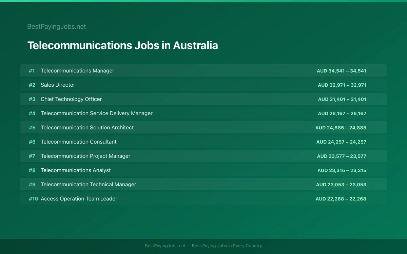Select 'Telecommunication Consultant' job title

pyautogui.click(x=79, y=142)
